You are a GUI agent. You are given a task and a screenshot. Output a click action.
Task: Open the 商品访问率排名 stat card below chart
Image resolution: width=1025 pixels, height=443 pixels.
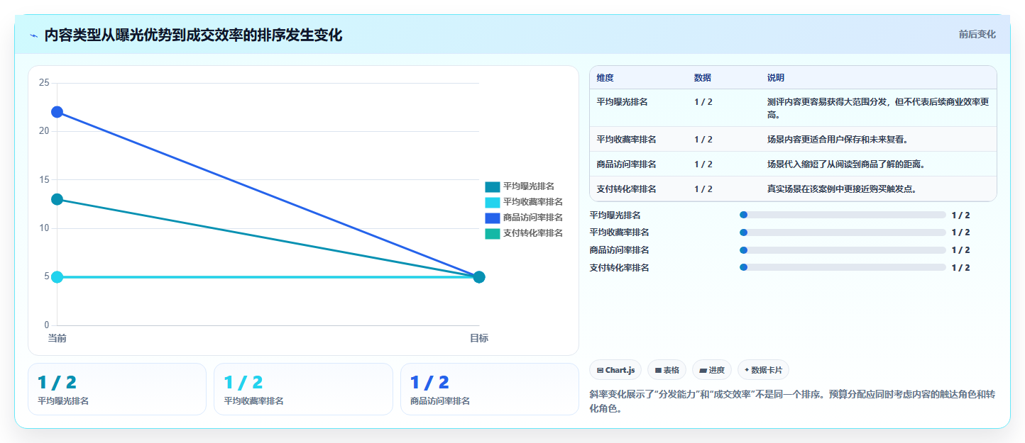490,389
